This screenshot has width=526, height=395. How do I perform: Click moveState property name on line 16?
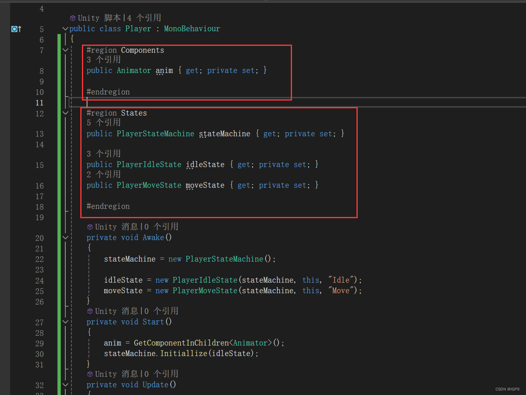205,185
